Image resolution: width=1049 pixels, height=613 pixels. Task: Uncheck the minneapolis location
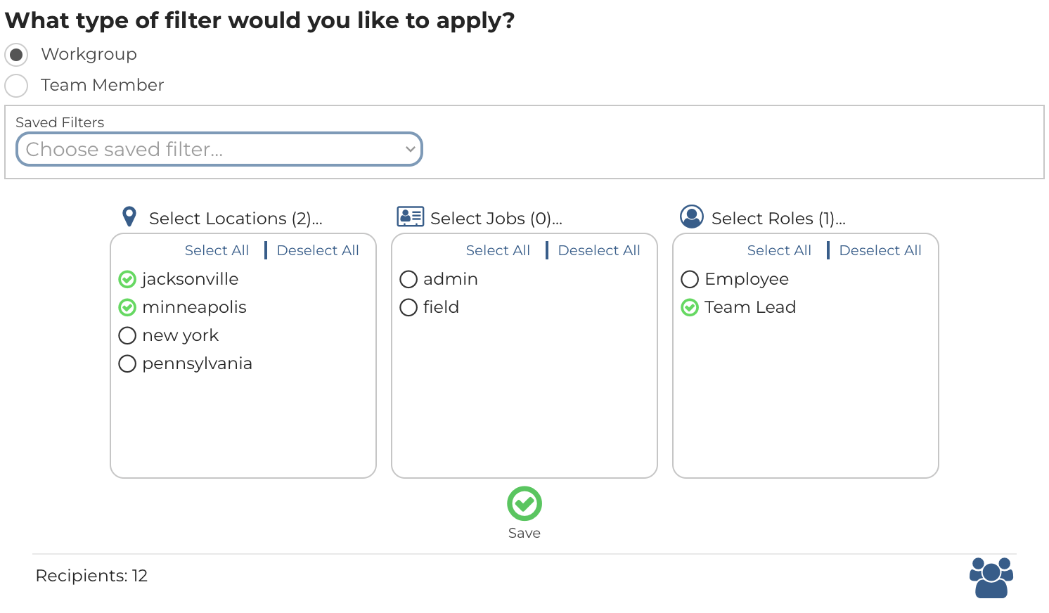click(127, 308)
